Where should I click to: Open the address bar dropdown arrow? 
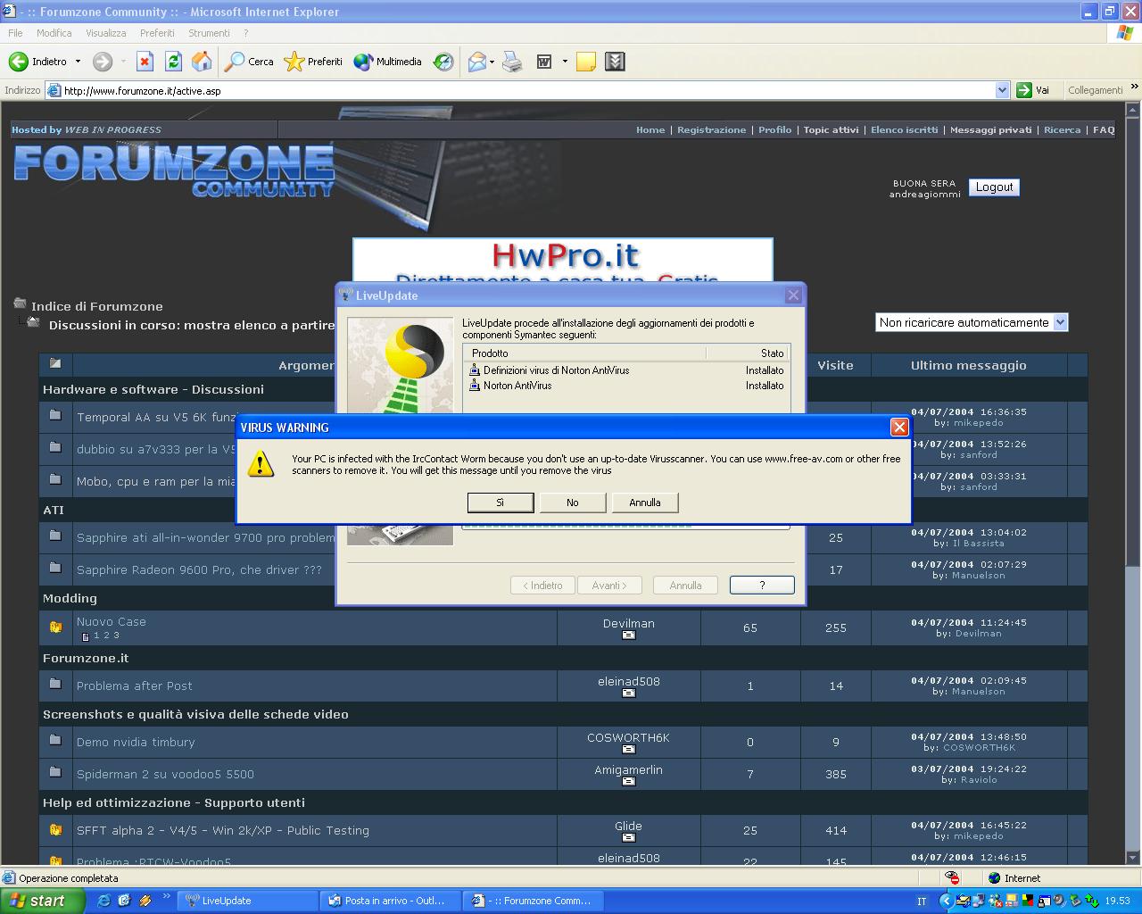pyautogui.click(x=1002, y=90)
